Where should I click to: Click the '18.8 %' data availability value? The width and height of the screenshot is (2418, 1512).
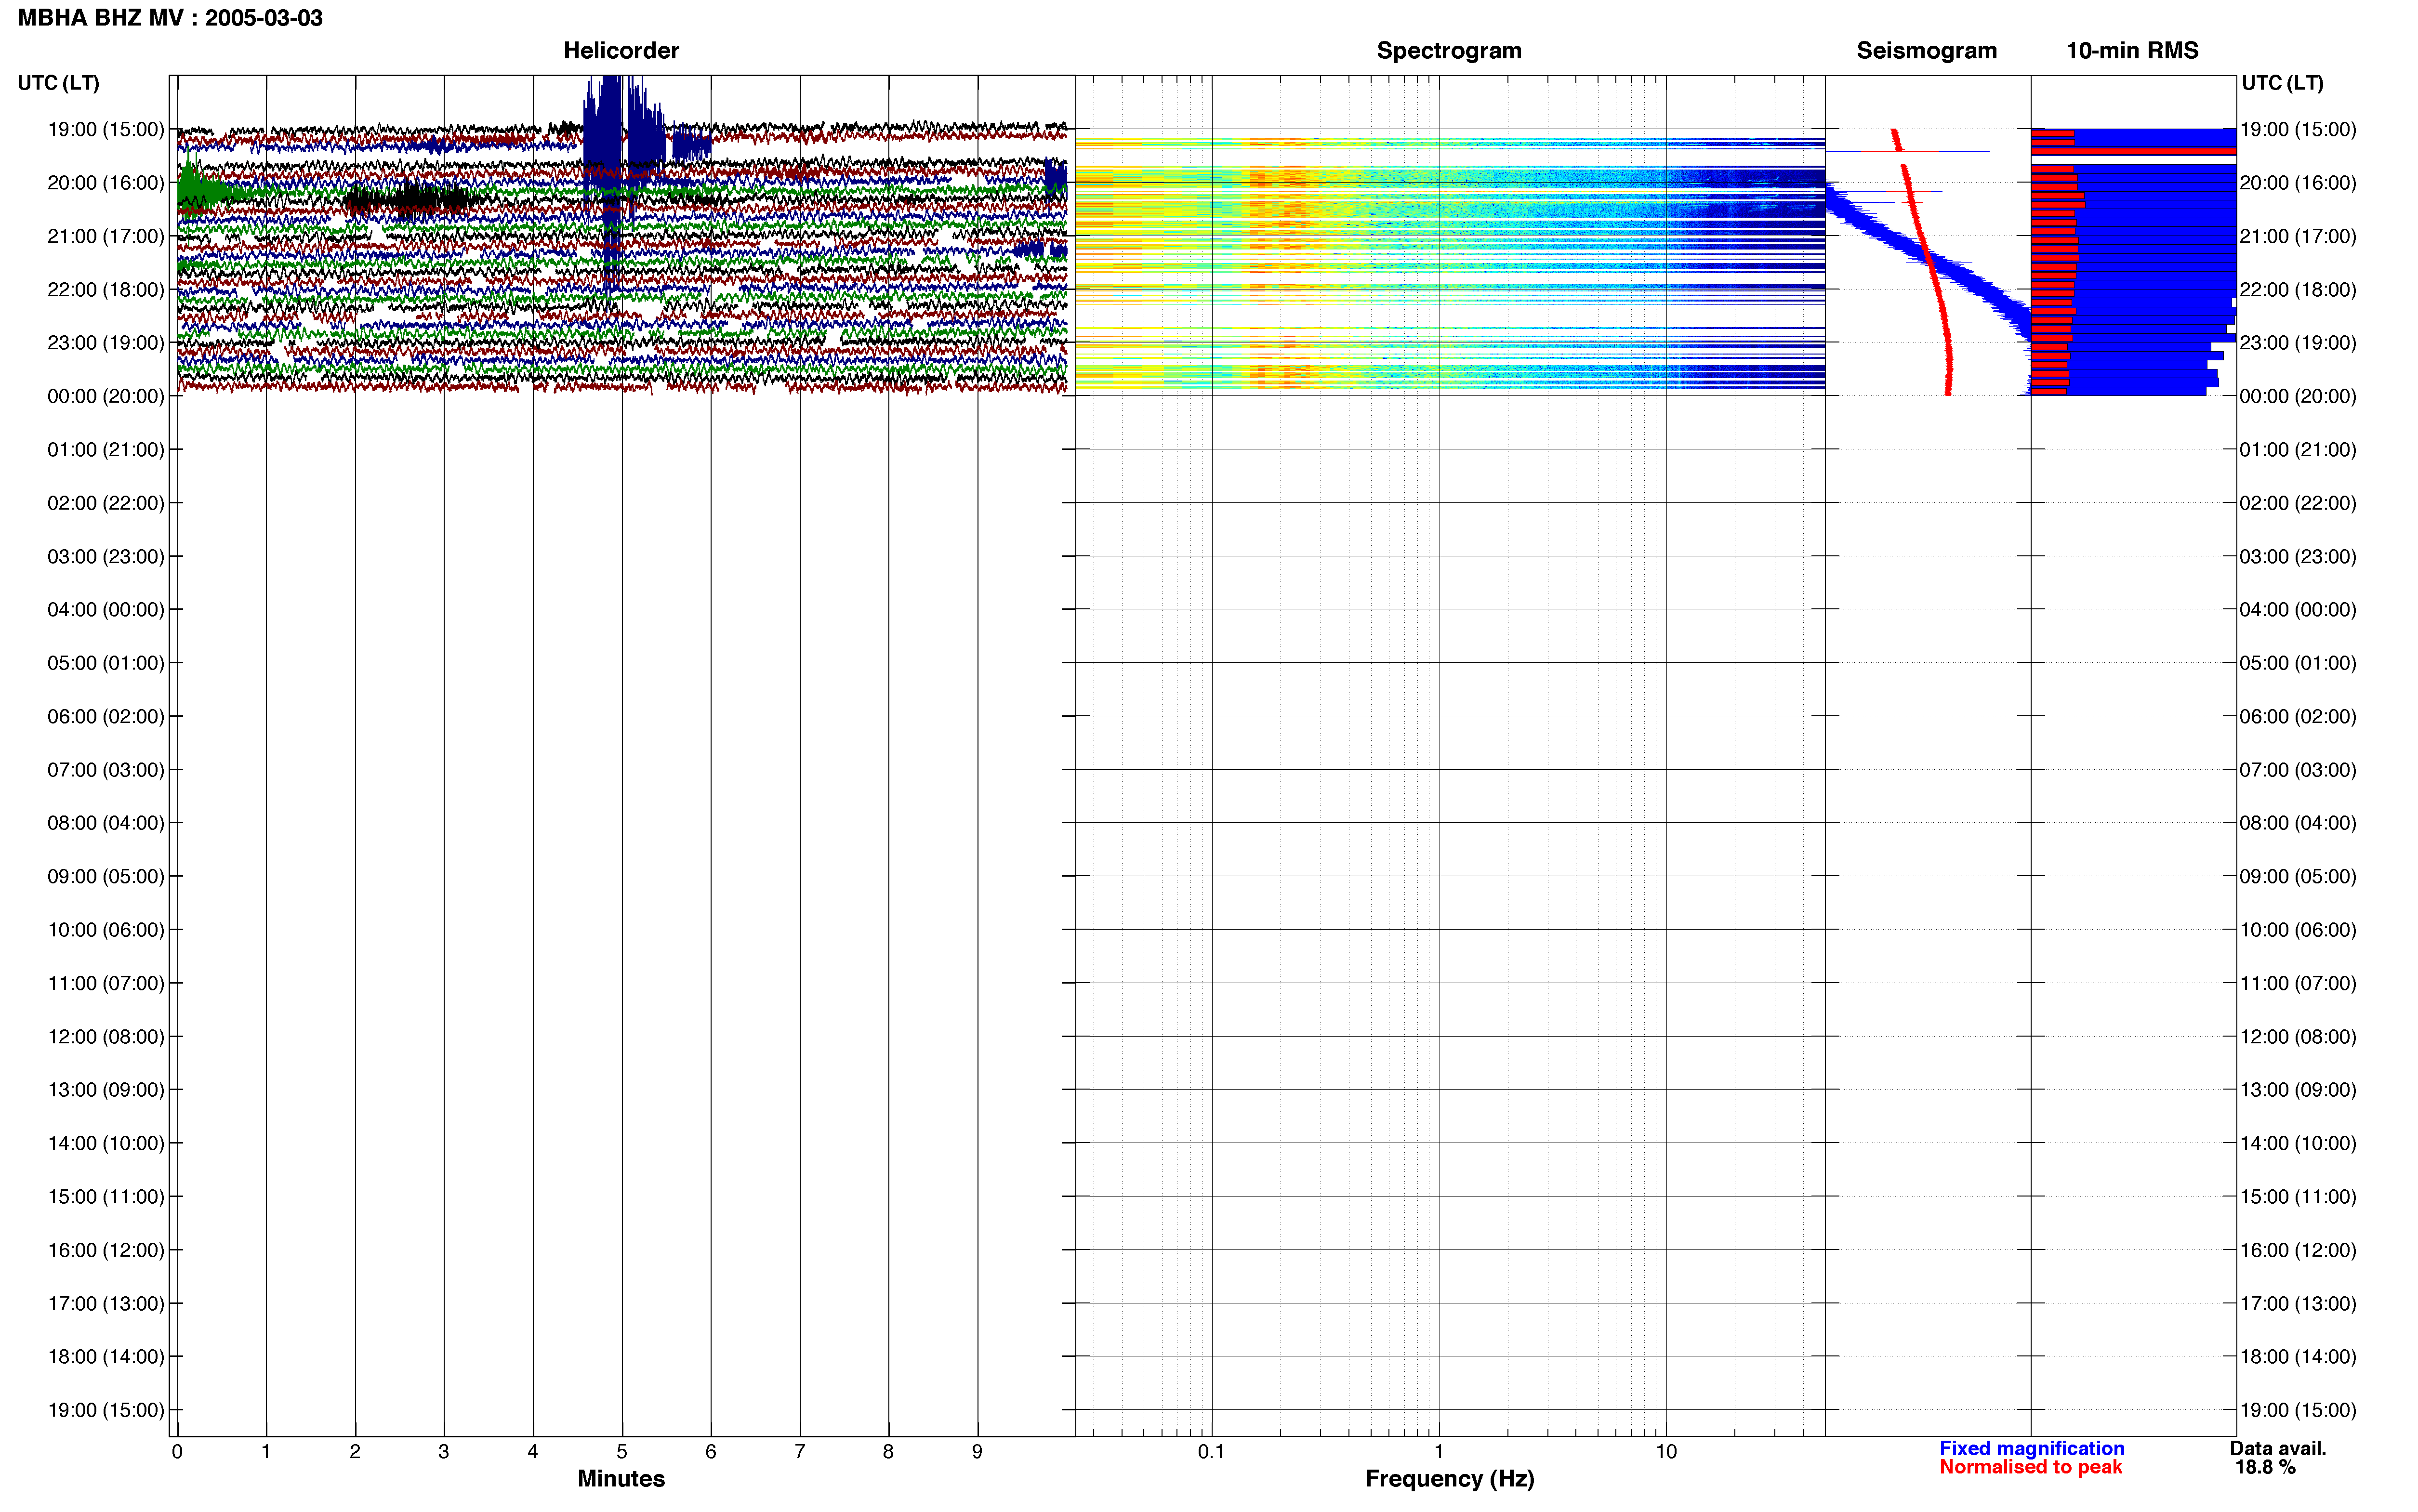(x=2265, y=1467)
